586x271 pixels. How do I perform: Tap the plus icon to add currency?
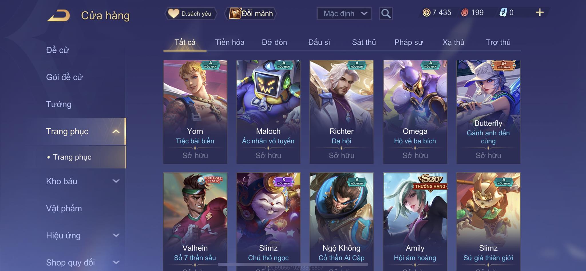[x=539, y=13]
